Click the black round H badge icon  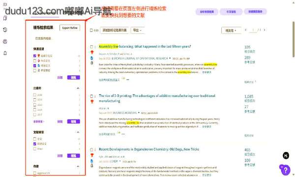(x=286, y=155)
